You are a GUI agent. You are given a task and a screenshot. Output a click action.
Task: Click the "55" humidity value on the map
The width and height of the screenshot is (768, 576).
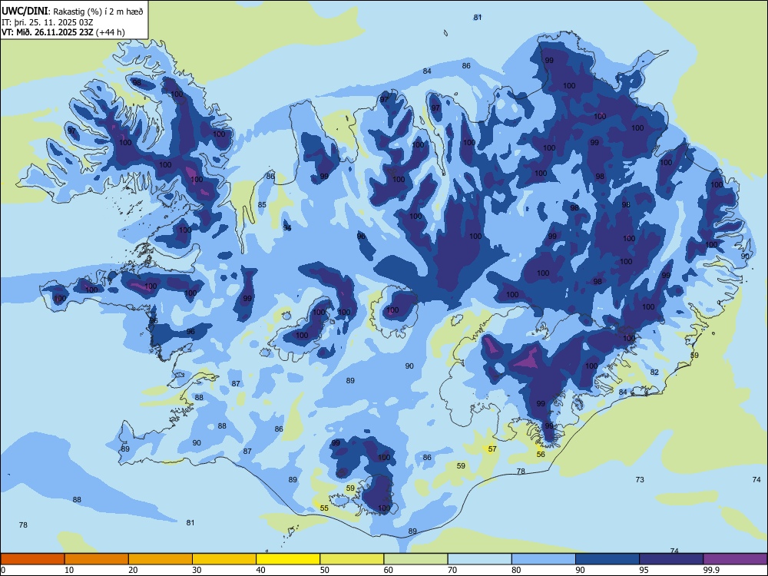point(324,508)
